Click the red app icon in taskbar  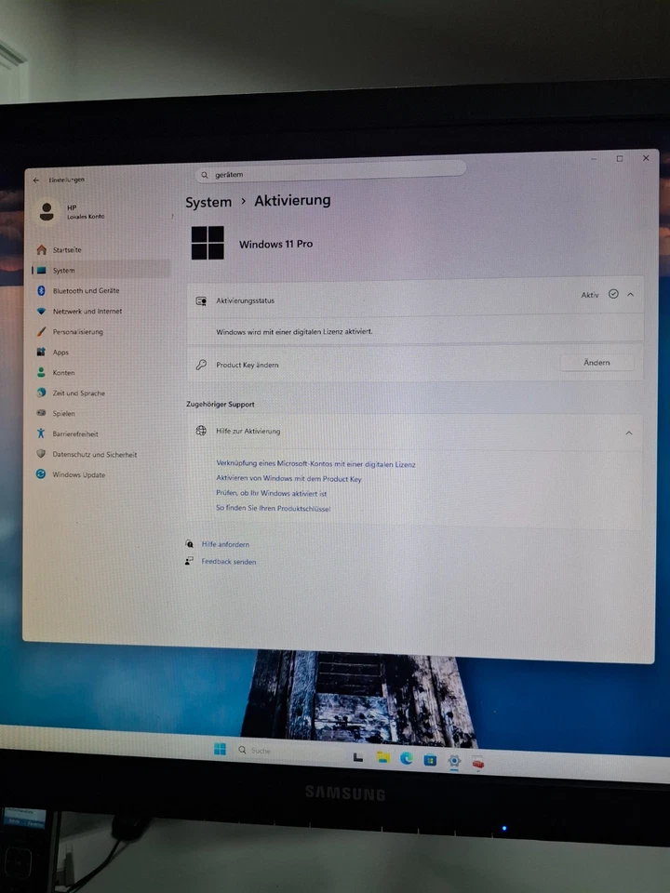coord(478,763)
